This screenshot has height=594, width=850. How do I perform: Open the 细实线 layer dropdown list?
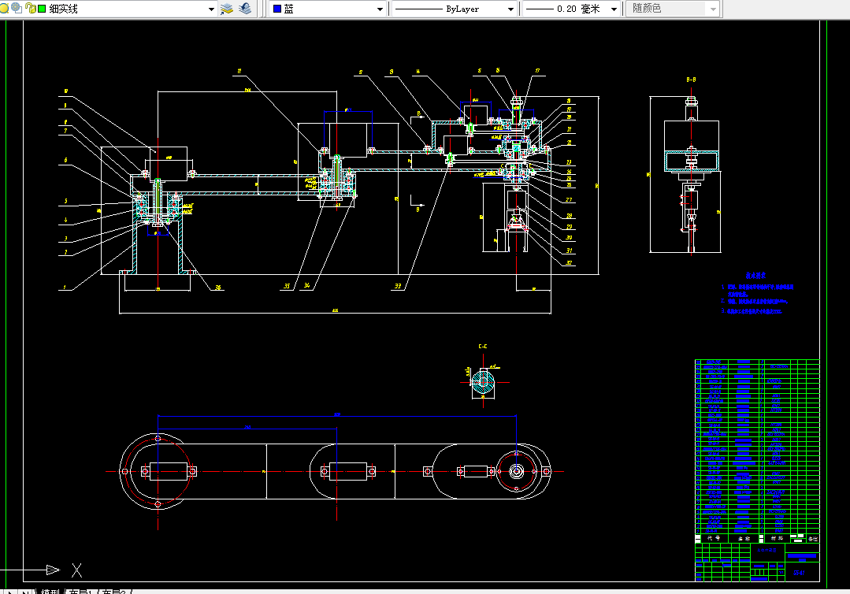point(210,9)
